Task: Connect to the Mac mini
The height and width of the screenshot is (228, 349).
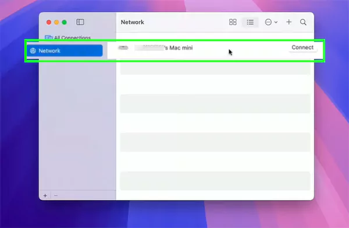Action: pos(302,47)
